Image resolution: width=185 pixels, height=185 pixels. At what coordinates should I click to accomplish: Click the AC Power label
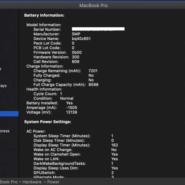pos(36,131)
